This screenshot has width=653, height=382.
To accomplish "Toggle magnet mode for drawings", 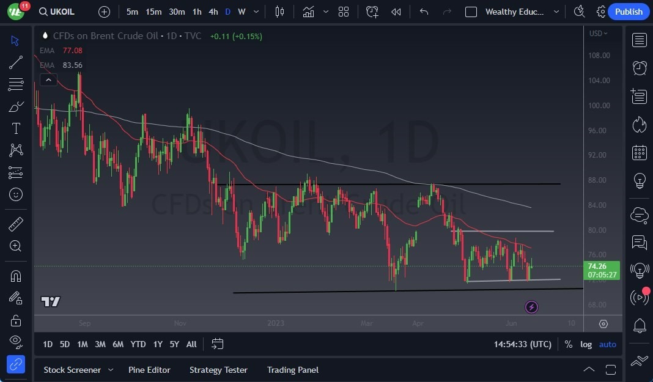I will click(x=15, y=276).
